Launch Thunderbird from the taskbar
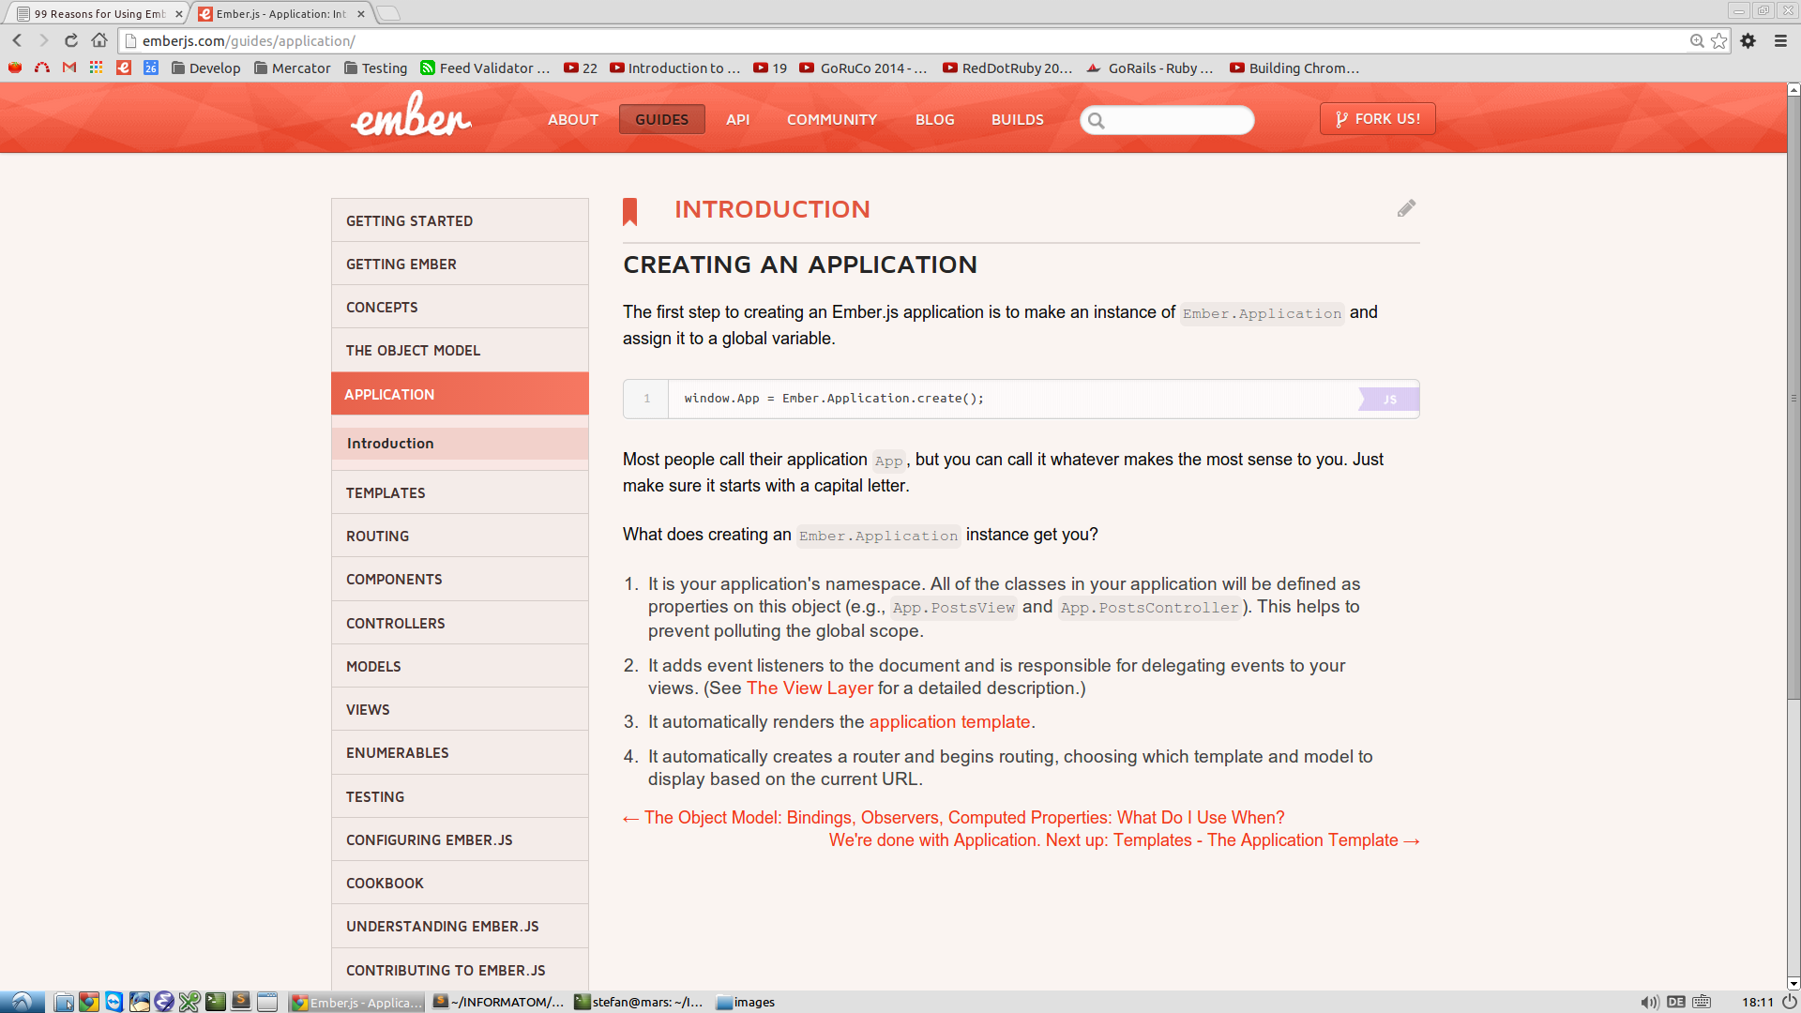Screen dimensions: 1801x1013 pyautogui.click(x=140, y=1002)
